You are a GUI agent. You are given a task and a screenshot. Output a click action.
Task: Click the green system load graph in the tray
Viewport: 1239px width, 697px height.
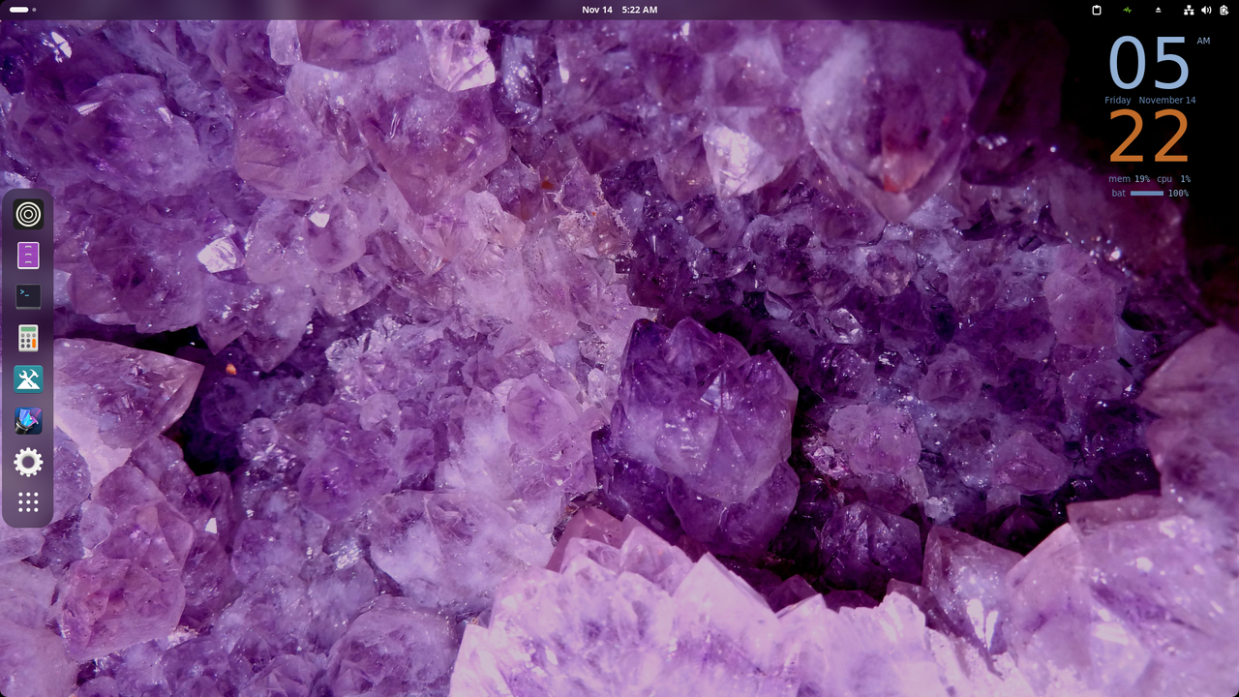click(x=1126, y=10)
